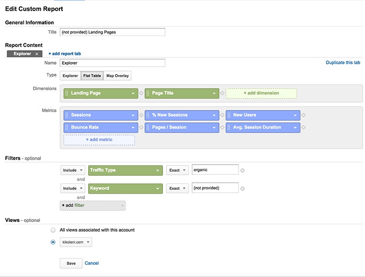Screen dimensions: 365x277
Task: Select All views associated with this account
Action: click(x=53, y=230)
